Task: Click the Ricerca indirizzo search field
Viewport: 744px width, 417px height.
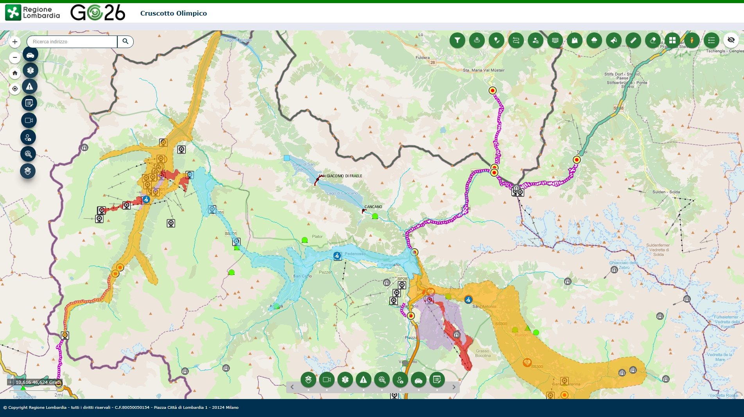Action: pos(72,42)
